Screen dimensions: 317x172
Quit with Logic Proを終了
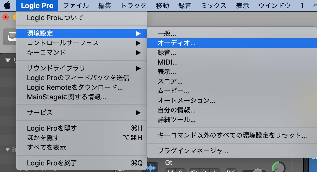point(82,163)
